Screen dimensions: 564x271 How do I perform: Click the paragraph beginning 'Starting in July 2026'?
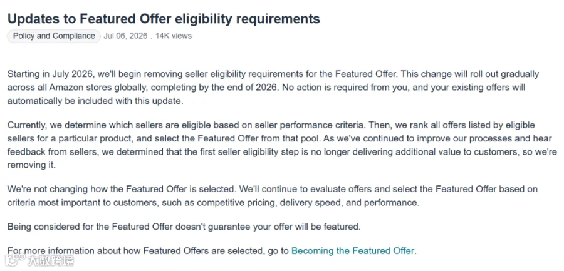pyautogui.click(x=273, y=88)
